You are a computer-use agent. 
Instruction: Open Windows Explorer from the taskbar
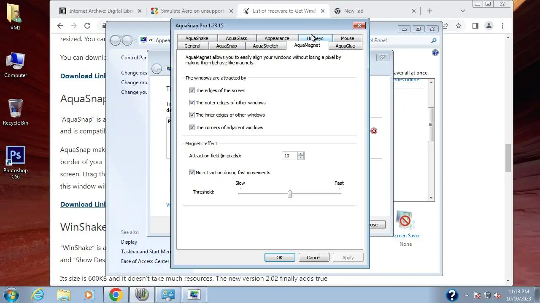64,295
